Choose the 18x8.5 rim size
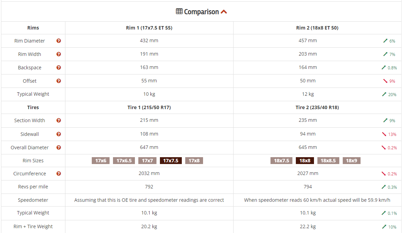This screenshot has width=403, height=233. 328,161
